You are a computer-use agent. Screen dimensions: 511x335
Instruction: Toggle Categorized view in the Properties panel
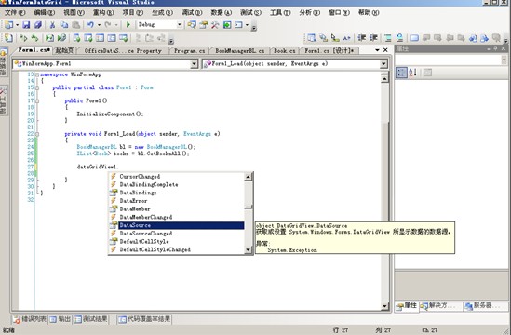401,73
